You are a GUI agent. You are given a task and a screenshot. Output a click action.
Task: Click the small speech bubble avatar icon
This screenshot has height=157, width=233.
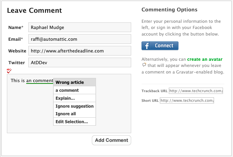(x=144, y=65)
